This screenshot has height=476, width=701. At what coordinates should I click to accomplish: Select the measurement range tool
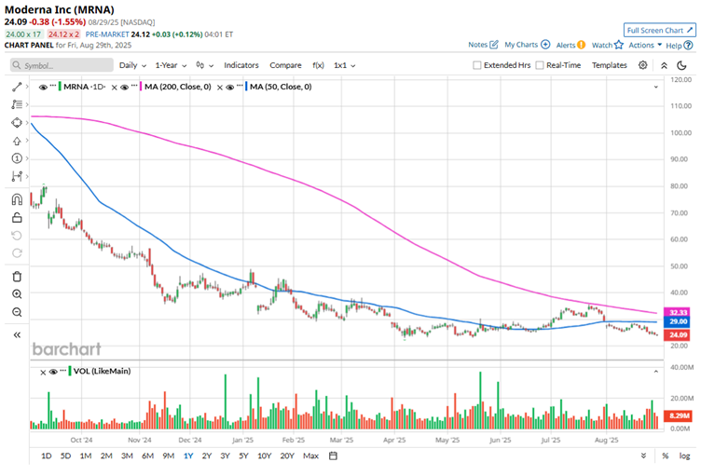17,176
